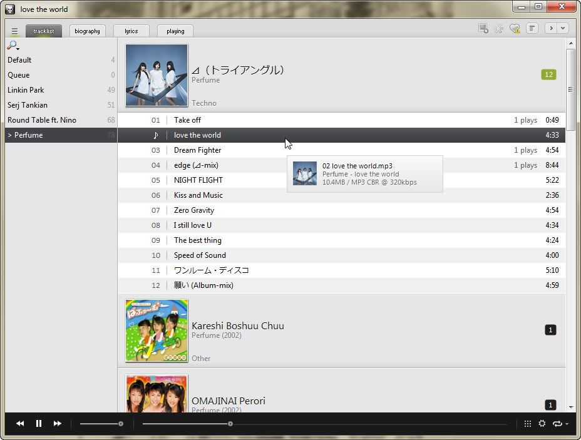Switch to the biography tab
Image resolution: width=581 pixels, height=440 pixels.
[x=87, y=31]
